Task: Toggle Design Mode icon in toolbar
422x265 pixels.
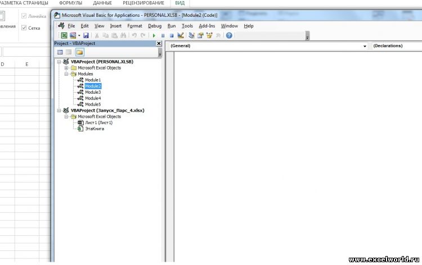Action: pos(181,35)
